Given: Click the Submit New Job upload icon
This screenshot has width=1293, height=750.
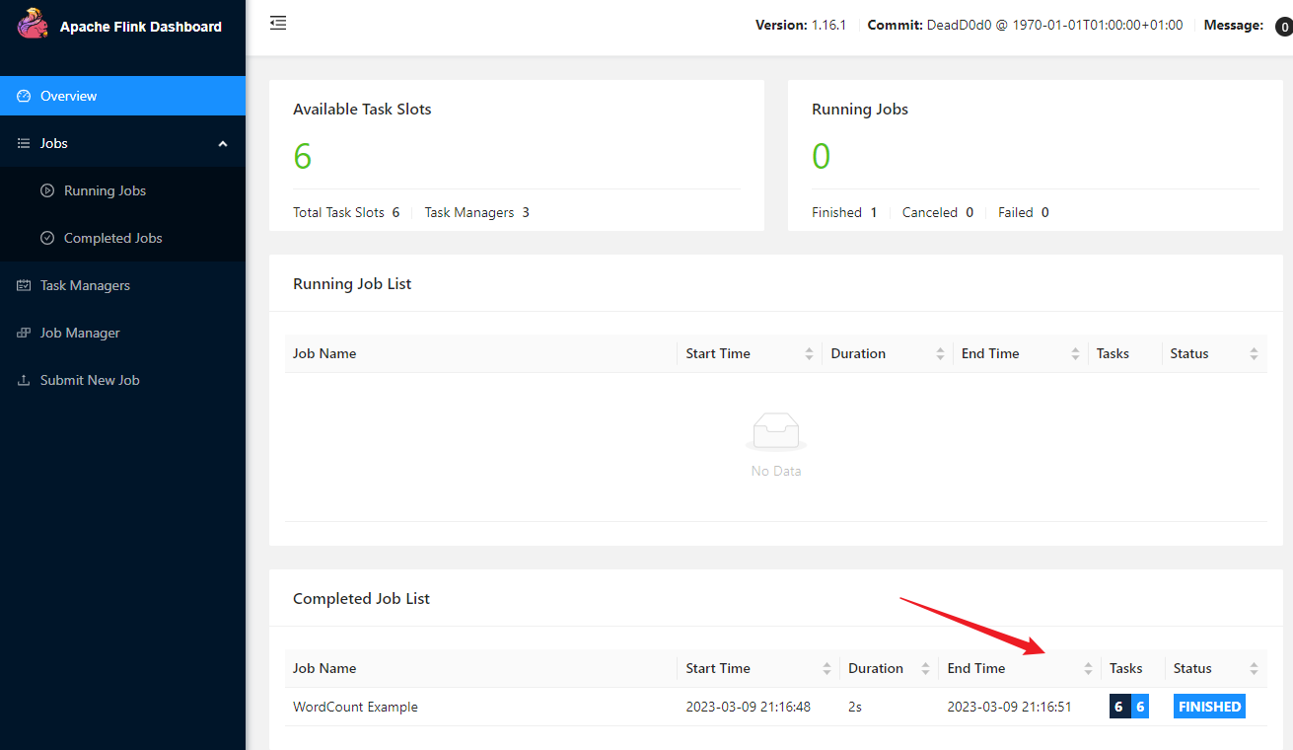Looking at the screenshot, I should click(25, 380).
